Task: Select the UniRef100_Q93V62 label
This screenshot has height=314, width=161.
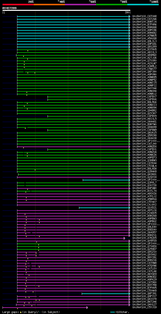Action: (x=144, y=255)
